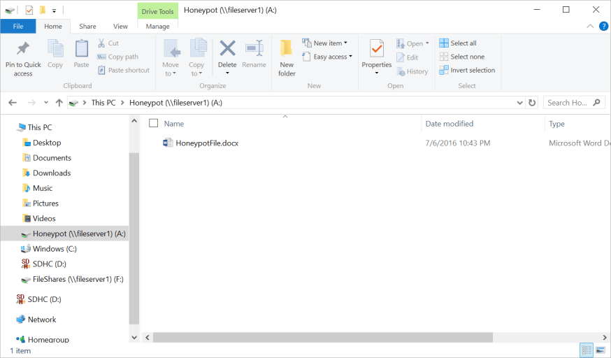The height and width of the screenshot is (358, 611).
Task: Refresh the current folder view
Action: coord(532,103)
